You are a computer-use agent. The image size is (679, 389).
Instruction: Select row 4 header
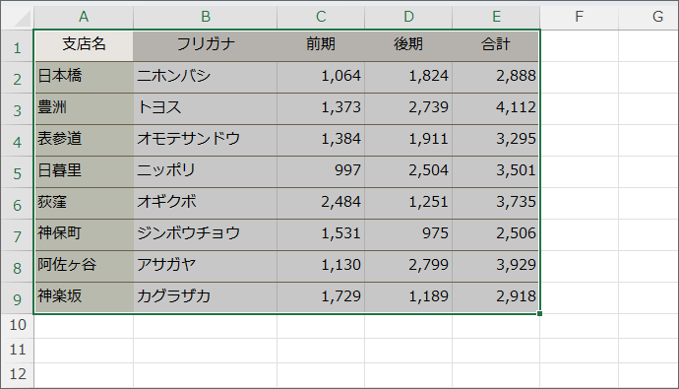click(x=18, y=141)
